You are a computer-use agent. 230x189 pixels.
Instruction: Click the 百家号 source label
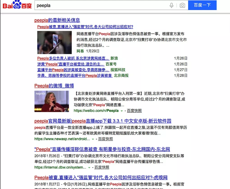(111, 64)
